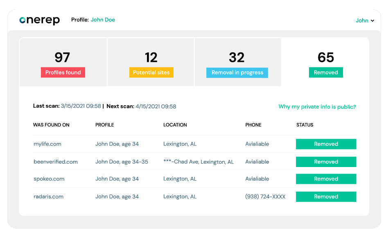Image resolution: width=388 pixels, height=235 pixels.
Task: Click the 'Last scan:' label
Action: 46,106
